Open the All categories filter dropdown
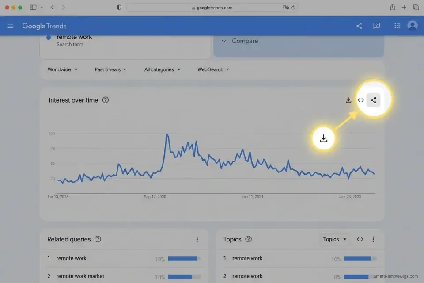 click(x=162, y=69)
